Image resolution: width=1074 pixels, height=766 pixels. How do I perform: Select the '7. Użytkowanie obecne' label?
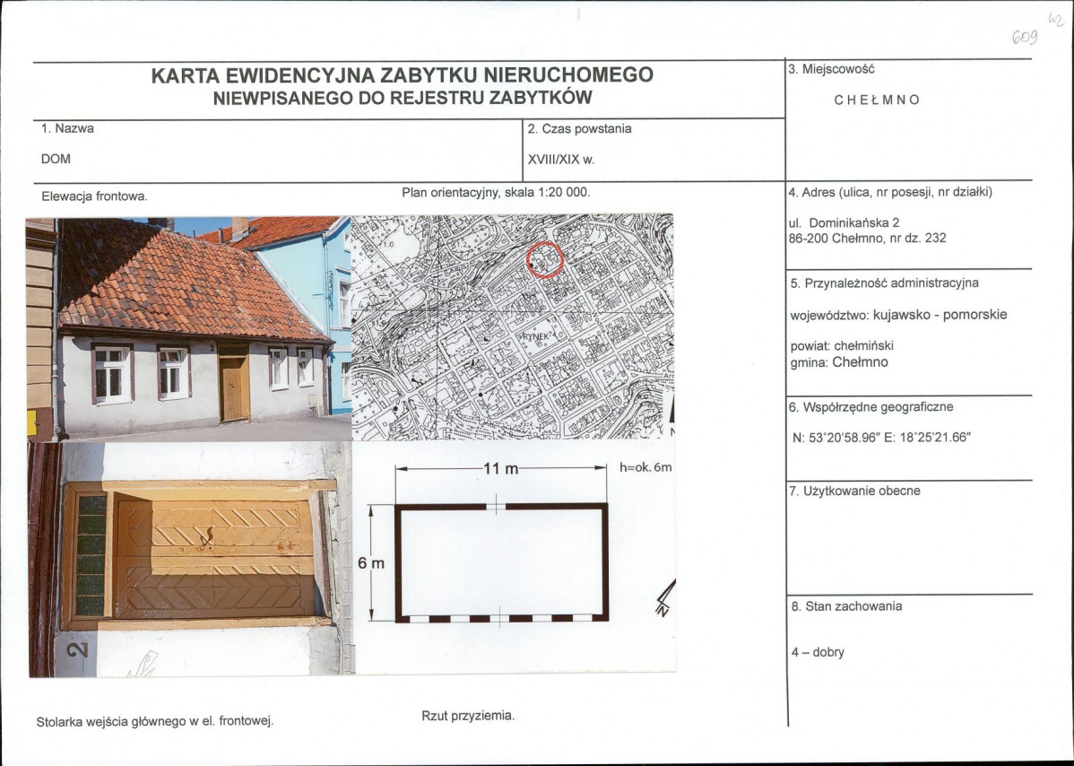[855, 492]
